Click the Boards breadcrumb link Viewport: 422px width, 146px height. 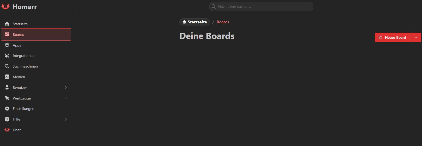[x=223, y=22]
